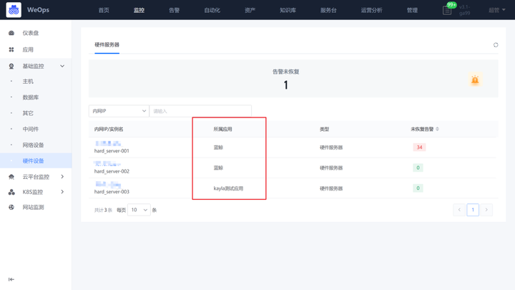Select page 1 in pagination

473,210
